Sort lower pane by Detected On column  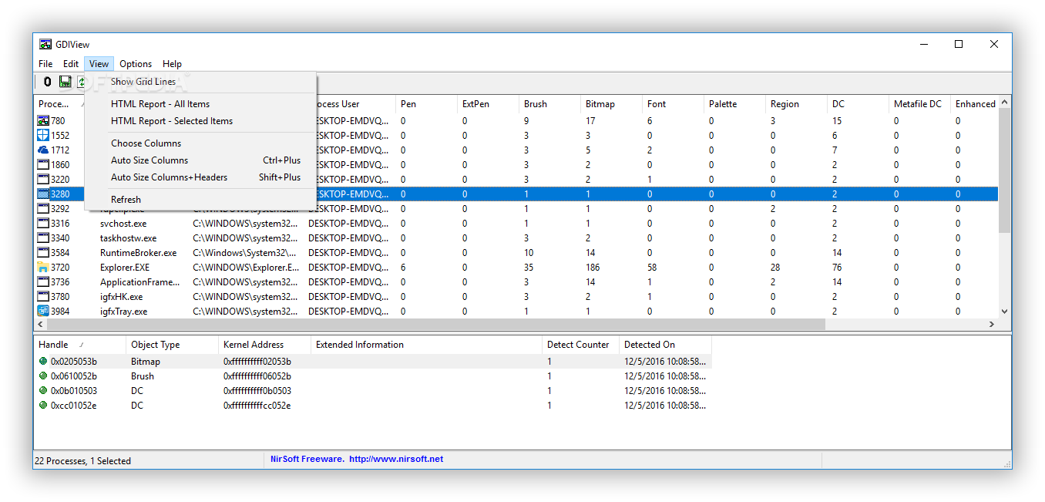666,345
